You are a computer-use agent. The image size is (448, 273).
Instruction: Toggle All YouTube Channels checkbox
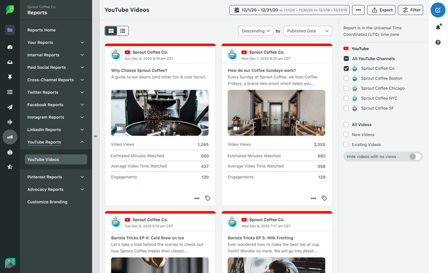coord(346,59)
